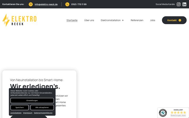Viewport: 189px width, 118px height.
Task: Click the verified reviews seal badge
Action: [x=163, y=113]
